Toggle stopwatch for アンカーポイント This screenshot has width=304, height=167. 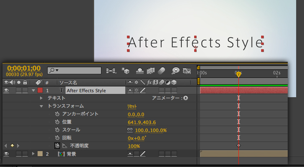tap(57, 114)
